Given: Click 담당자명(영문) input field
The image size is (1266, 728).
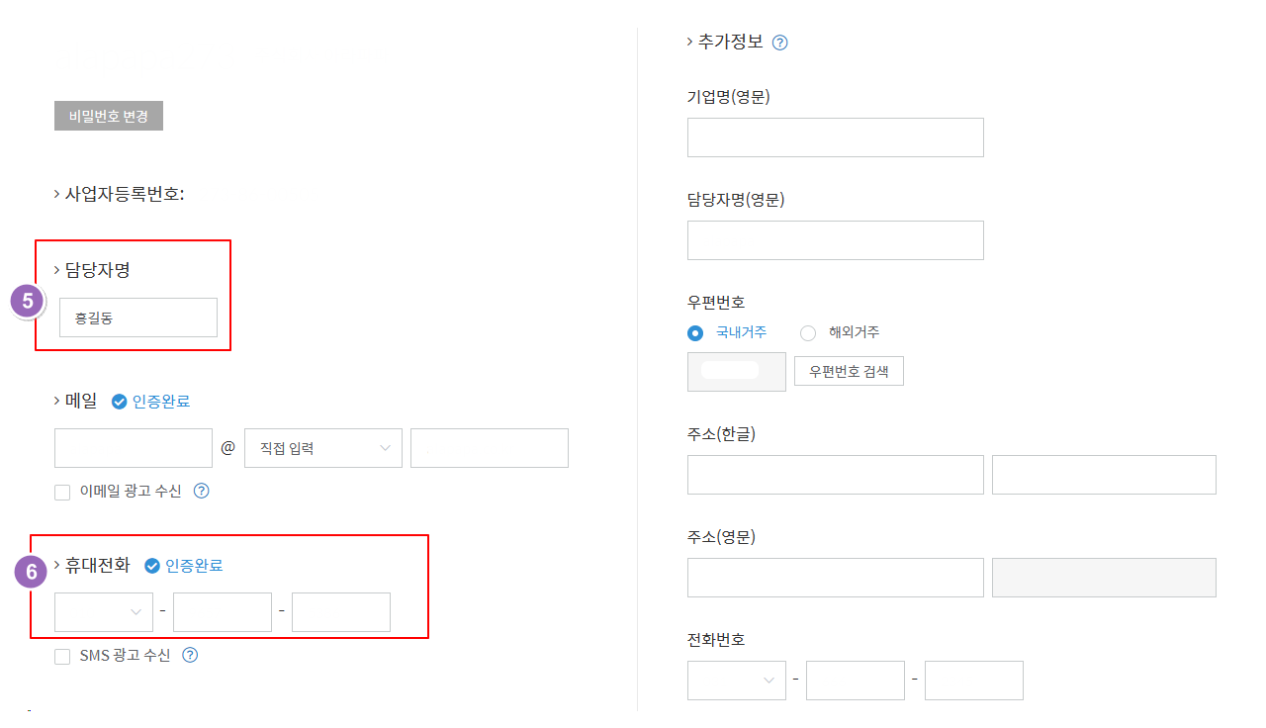Looking at the screenshot, I should [x=836, y=240].
